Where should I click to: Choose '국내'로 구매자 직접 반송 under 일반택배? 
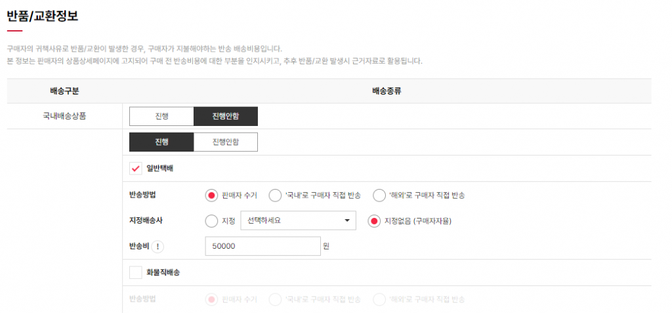(275, 195)
